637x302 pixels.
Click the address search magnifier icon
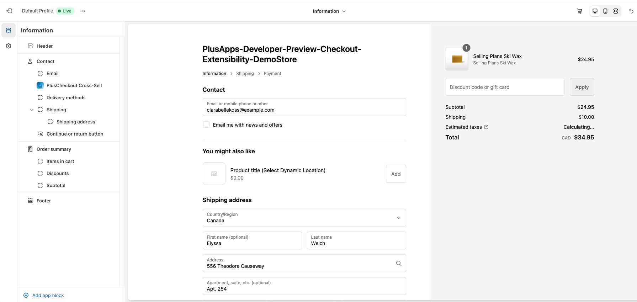[x=399, y=263]
